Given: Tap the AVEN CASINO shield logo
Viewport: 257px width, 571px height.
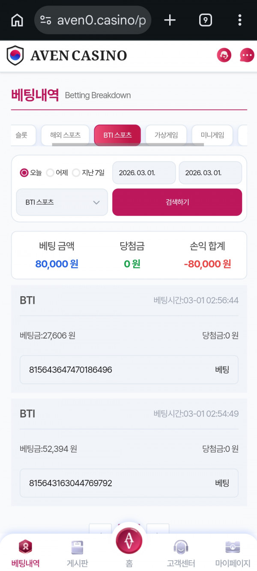Looking at the screenshot, I should click(x=15, y=55).
